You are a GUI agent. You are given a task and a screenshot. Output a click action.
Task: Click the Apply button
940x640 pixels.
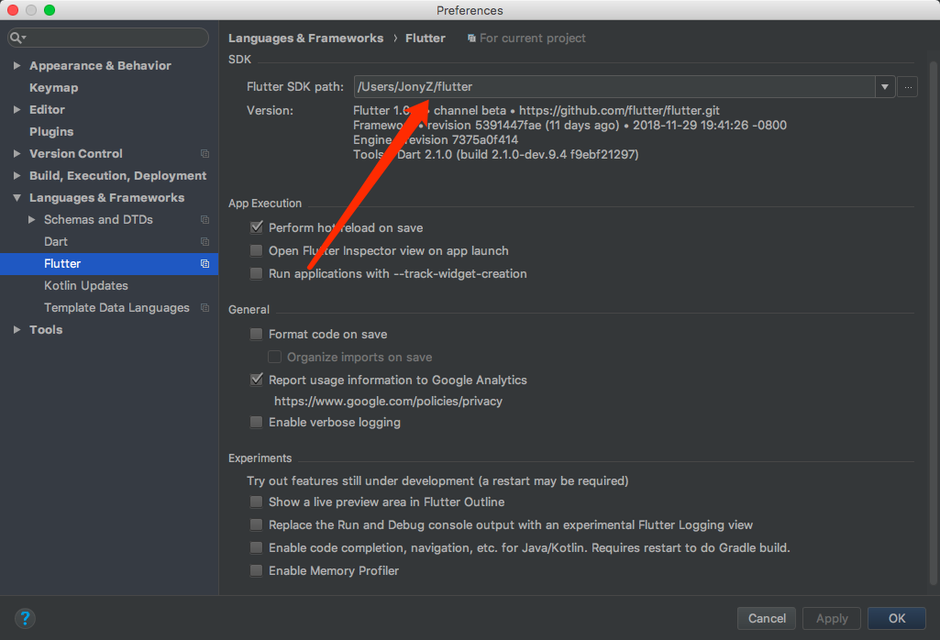[832, 618]
